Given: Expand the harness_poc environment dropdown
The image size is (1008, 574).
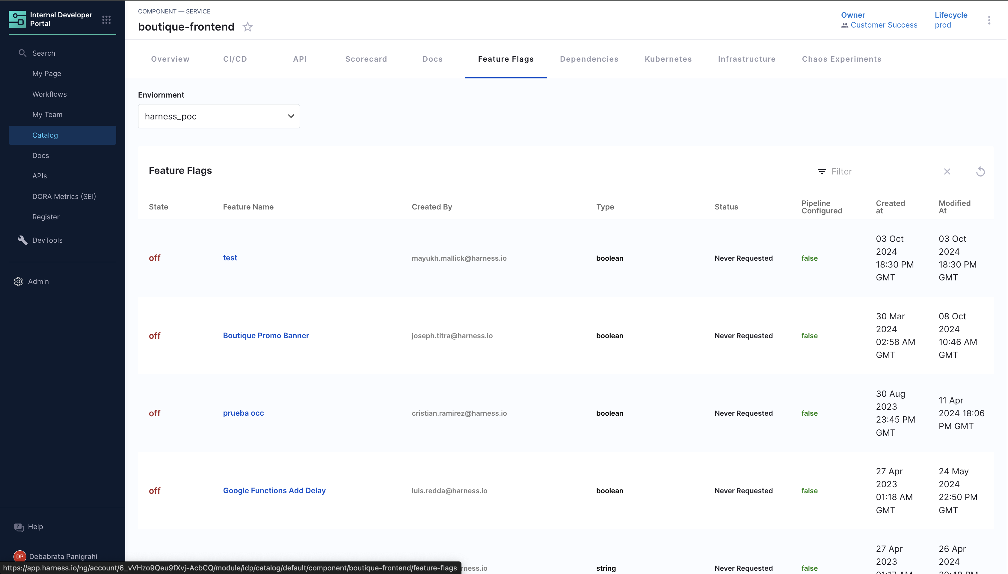Looking at the screenshot, I should [x=219, y=116].
